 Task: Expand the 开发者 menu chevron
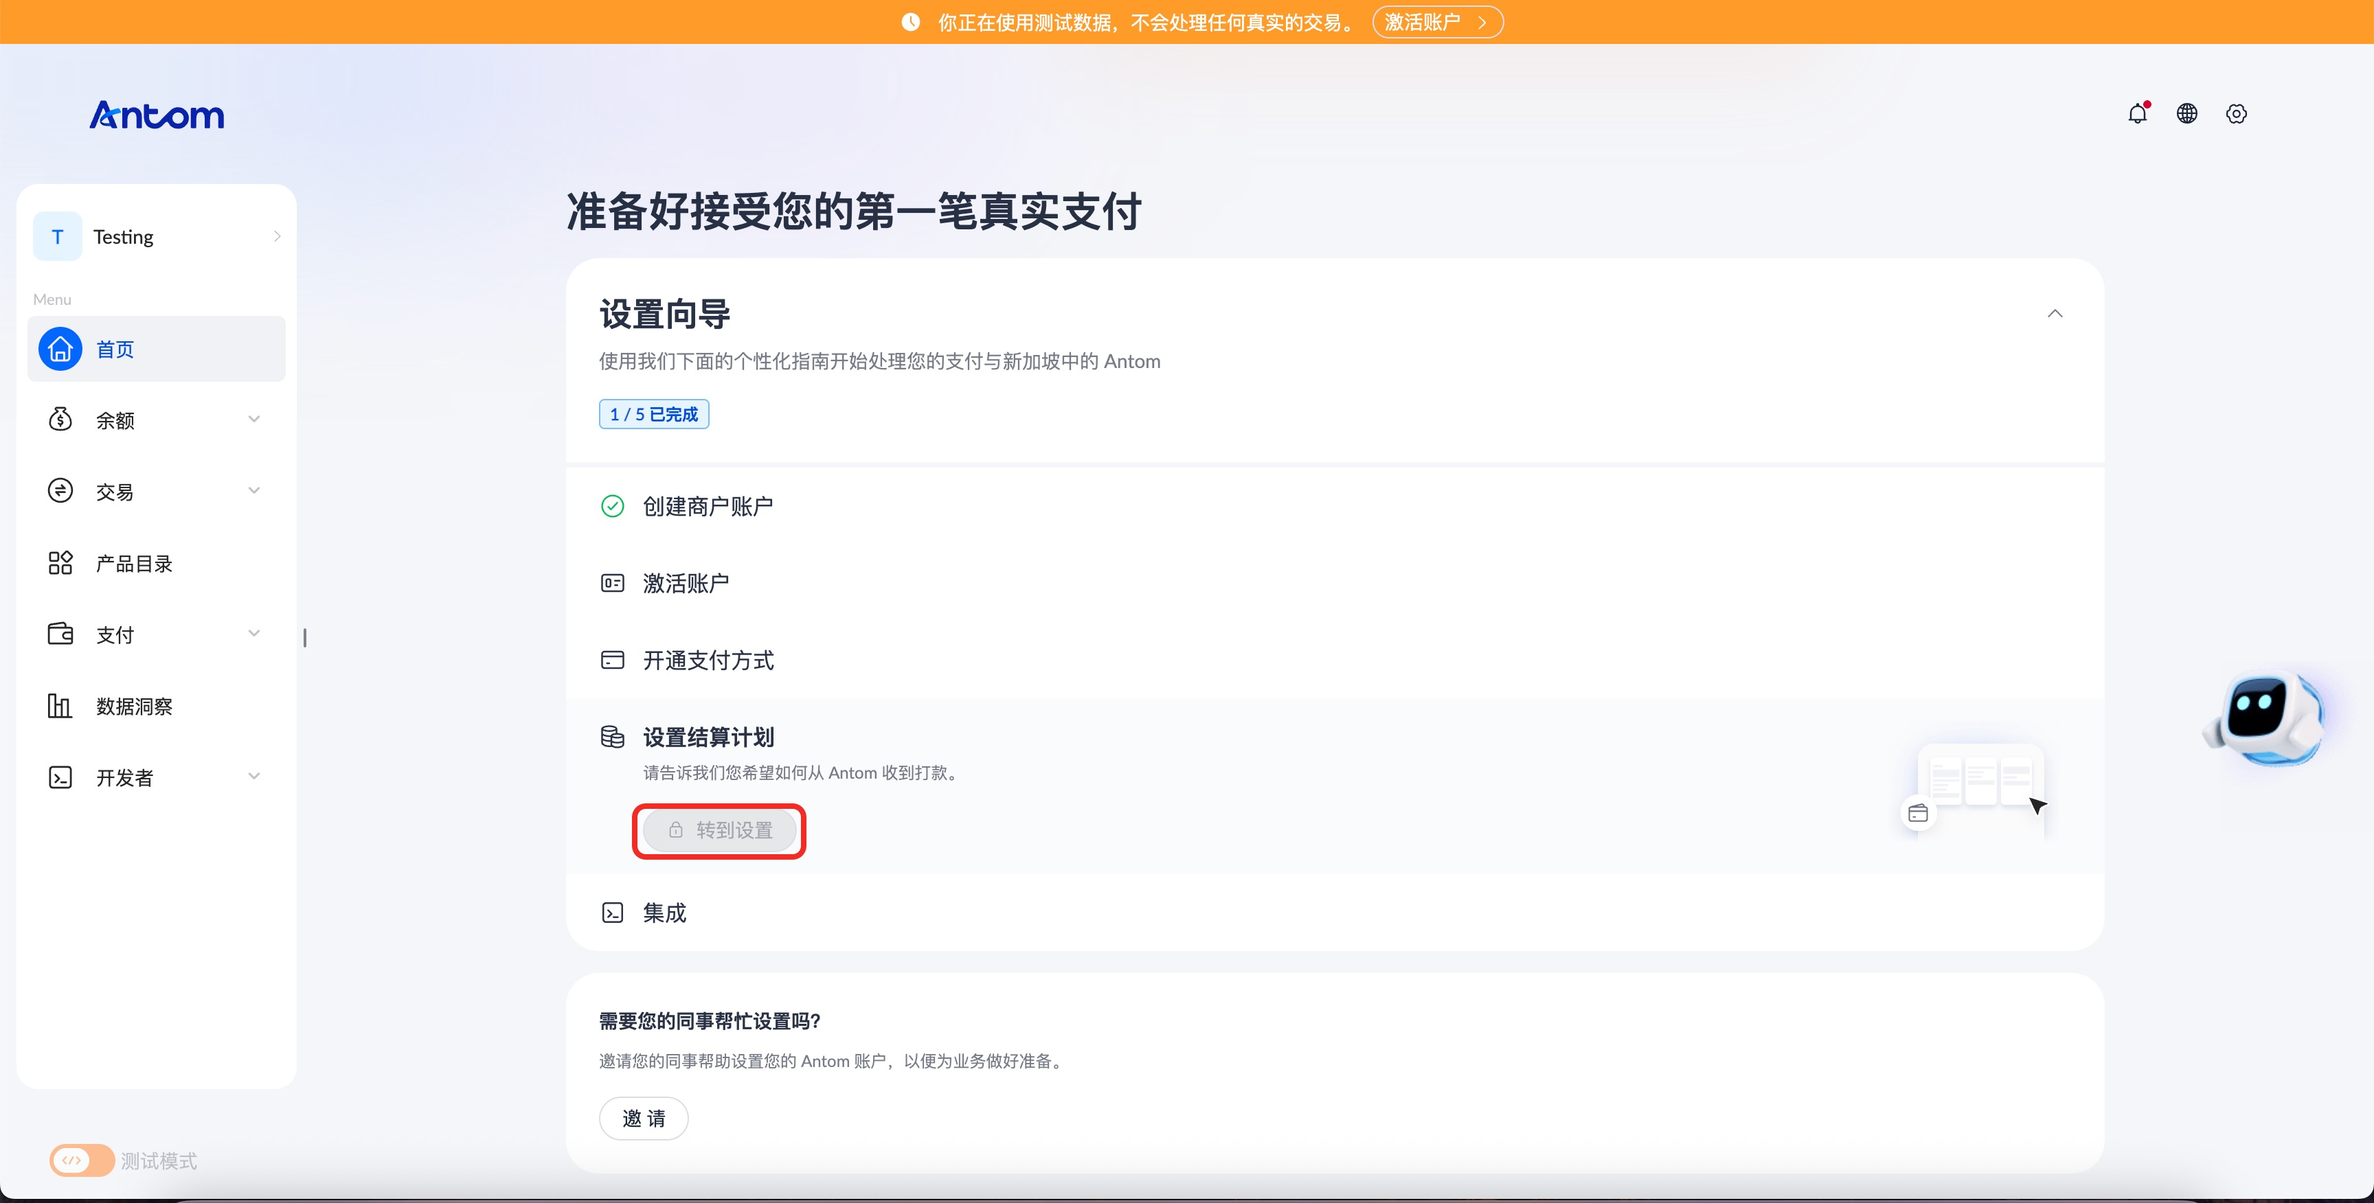point(254,777)
